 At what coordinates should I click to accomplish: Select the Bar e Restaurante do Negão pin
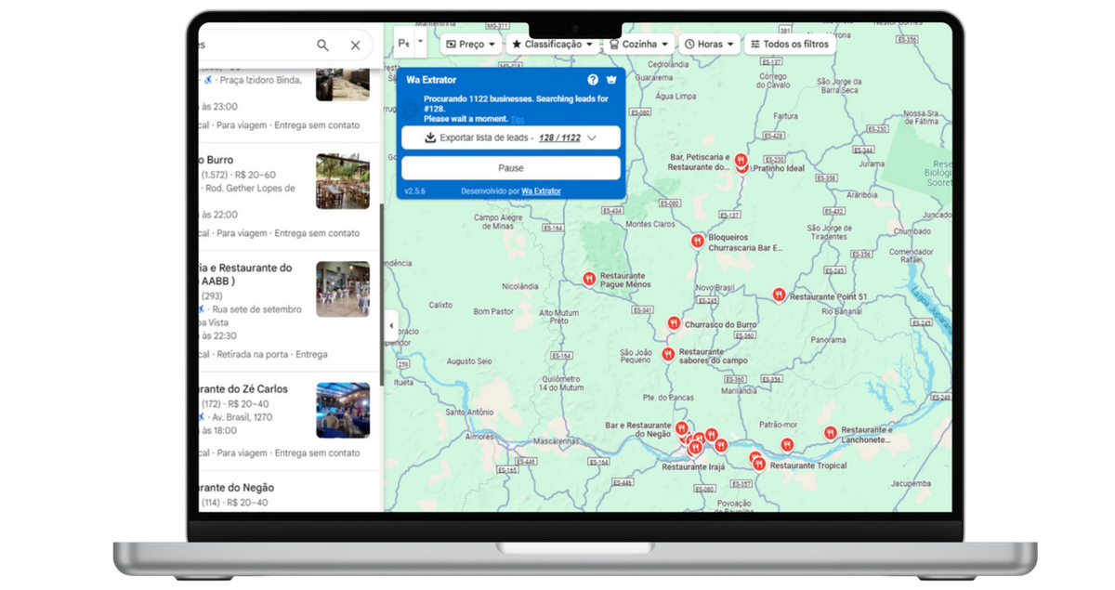tap(681, 428)
